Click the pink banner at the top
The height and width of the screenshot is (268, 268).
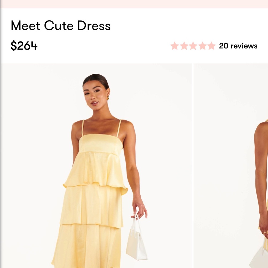[x=134, y=4]
